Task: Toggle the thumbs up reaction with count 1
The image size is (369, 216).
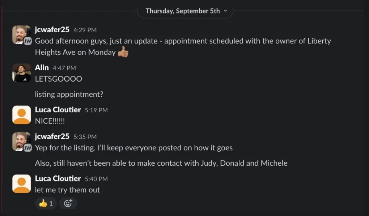Action: (x=46, y=203)
